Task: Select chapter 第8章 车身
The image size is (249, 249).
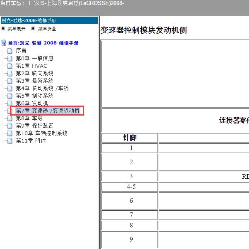Action: (x=29, y=118)
